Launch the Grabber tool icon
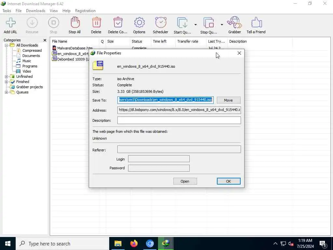Viewport: 333px width, 250px height. point(234,22)
